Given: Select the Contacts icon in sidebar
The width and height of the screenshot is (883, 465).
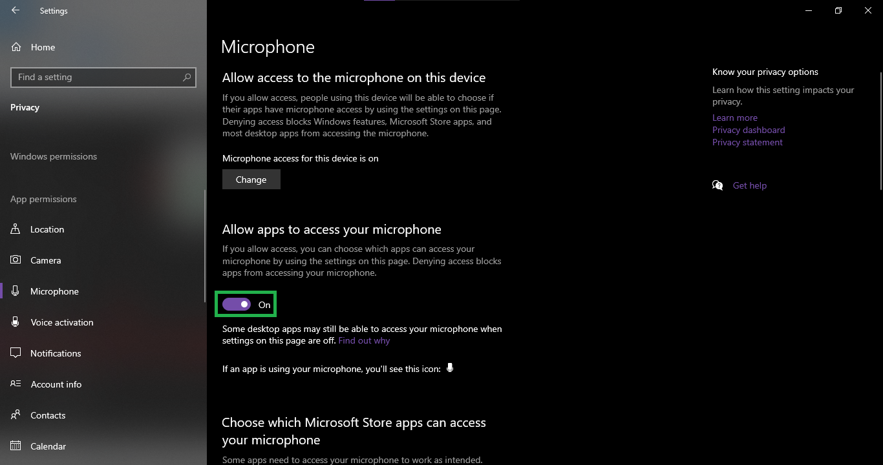Looking at the screenshot, I should (16, 415).
